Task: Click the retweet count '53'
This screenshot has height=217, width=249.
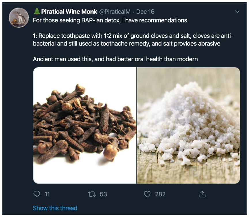Action: click(x=103, y=194)
